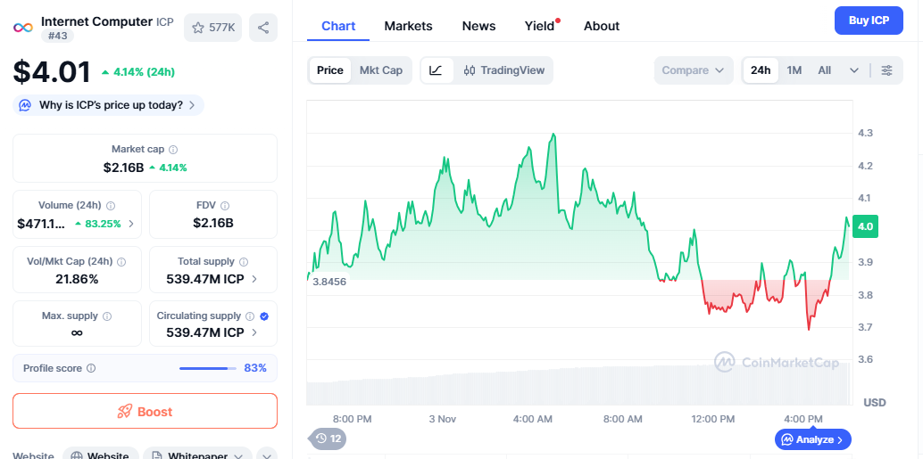Image resolution: width=923 pixels, height=459 pixels.
Task: Switch to TradingView candlestick chart
Action: (x=503, y=70)
